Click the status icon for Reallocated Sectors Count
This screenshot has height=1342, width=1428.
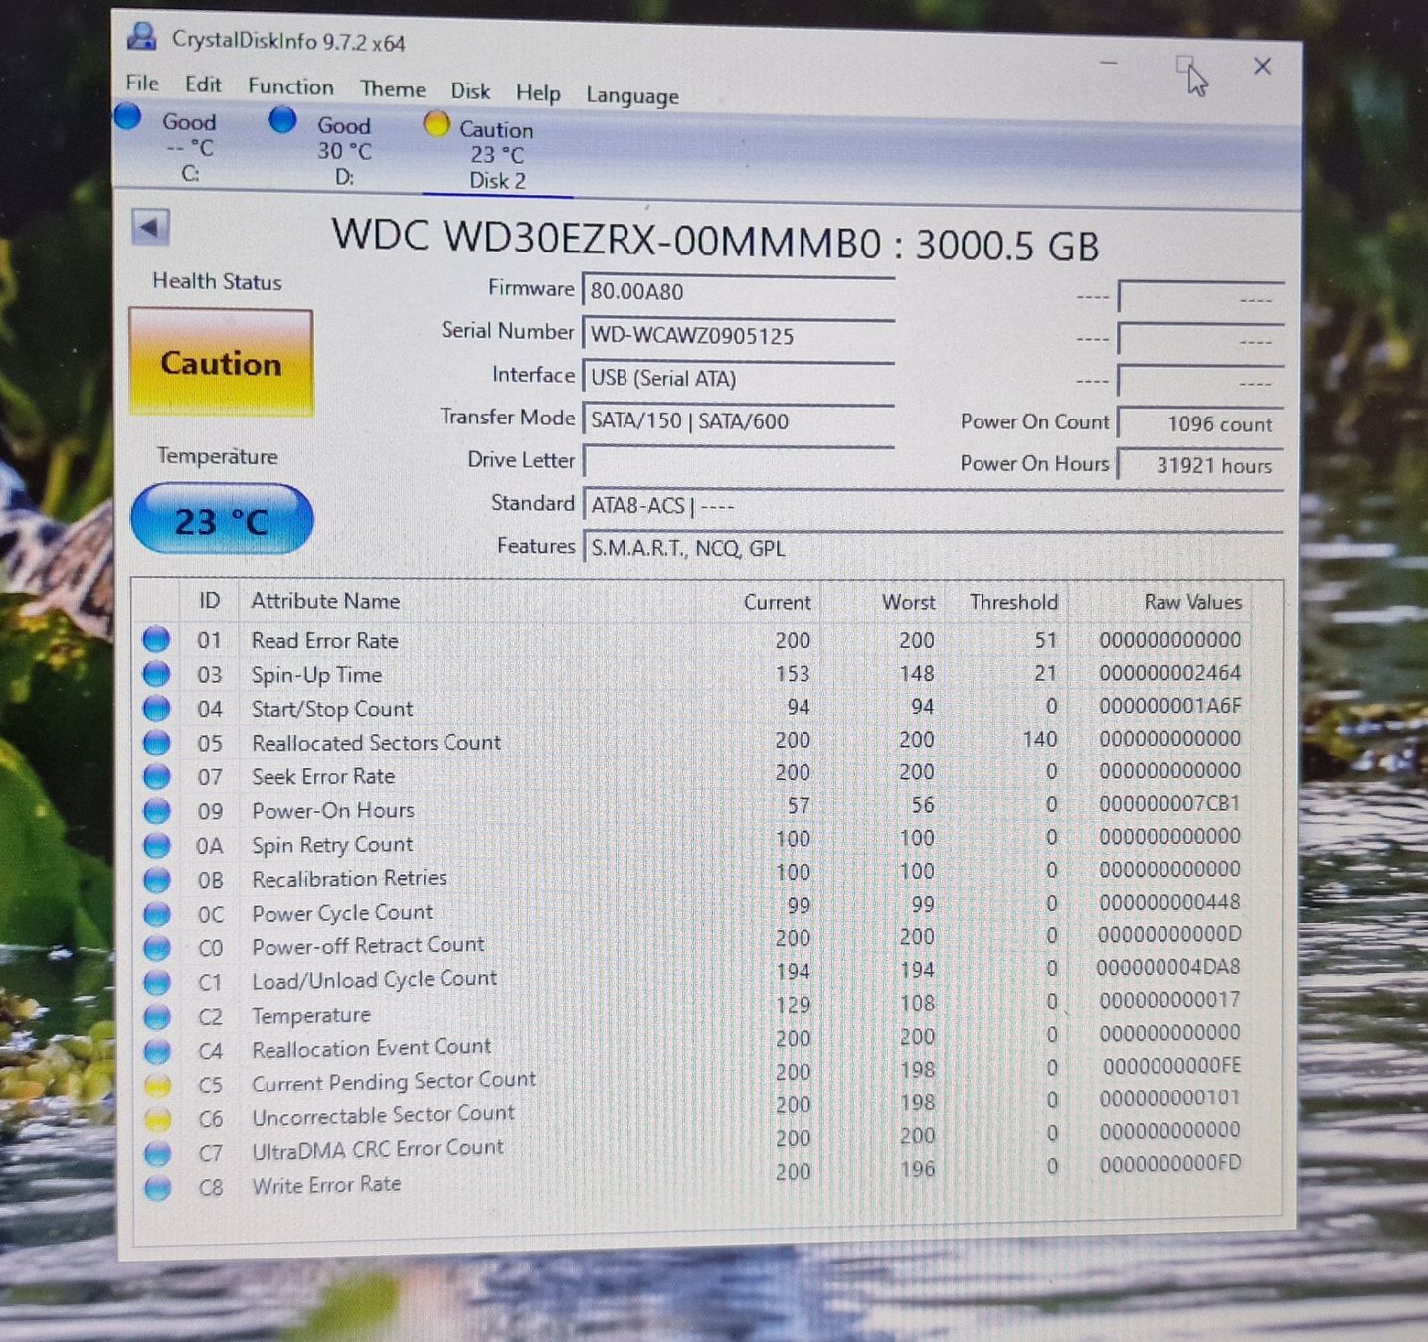pos(156,742)
